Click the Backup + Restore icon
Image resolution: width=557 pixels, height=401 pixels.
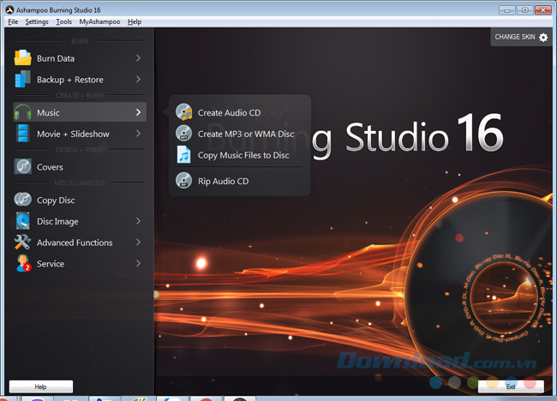[x=22, y=80]
